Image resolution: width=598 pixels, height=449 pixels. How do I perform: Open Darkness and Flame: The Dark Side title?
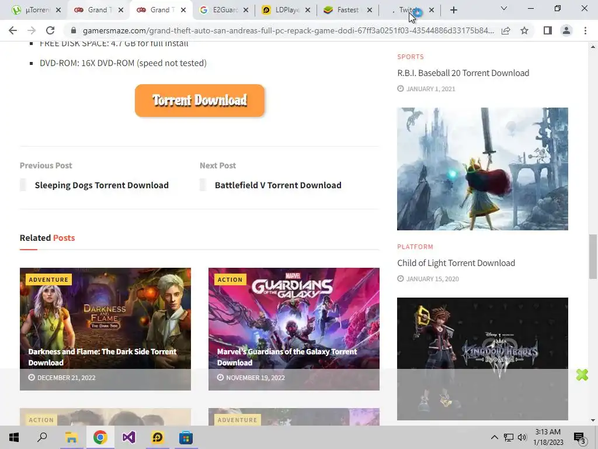tap(102, 357)
